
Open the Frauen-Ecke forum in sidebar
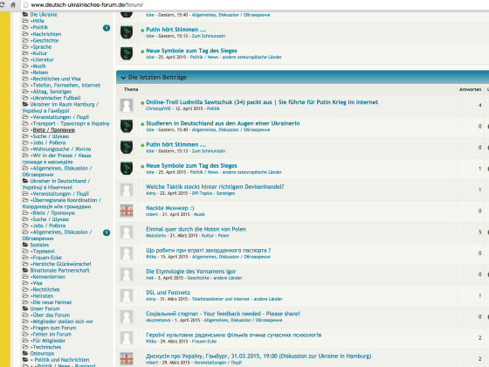point(47,258)
